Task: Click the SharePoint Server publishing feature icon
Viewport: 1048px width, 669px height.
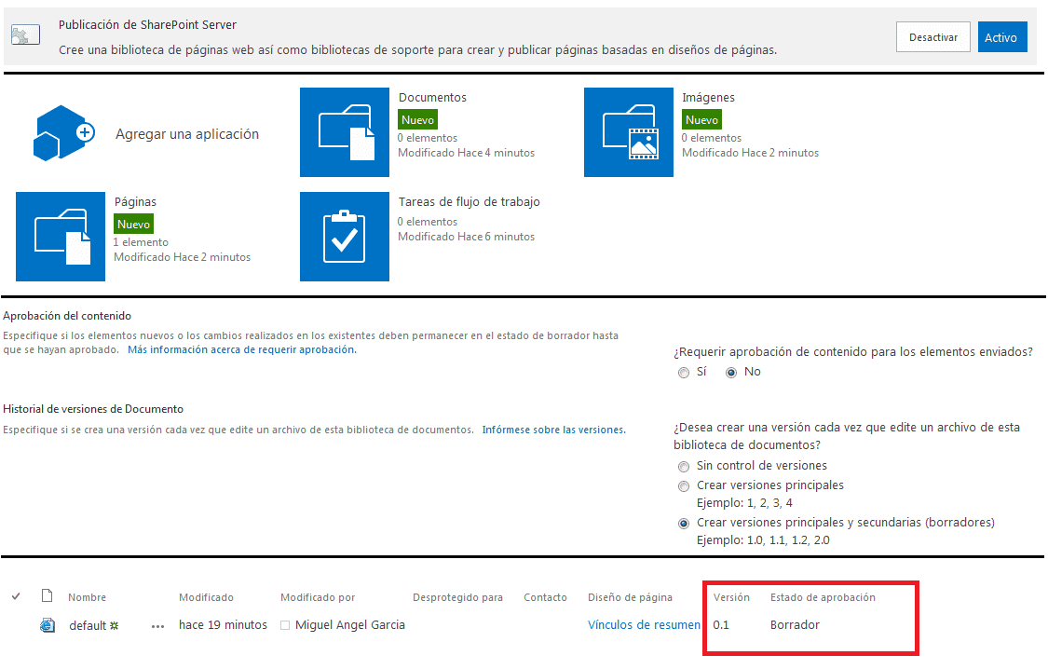Action: pos(25,34)
